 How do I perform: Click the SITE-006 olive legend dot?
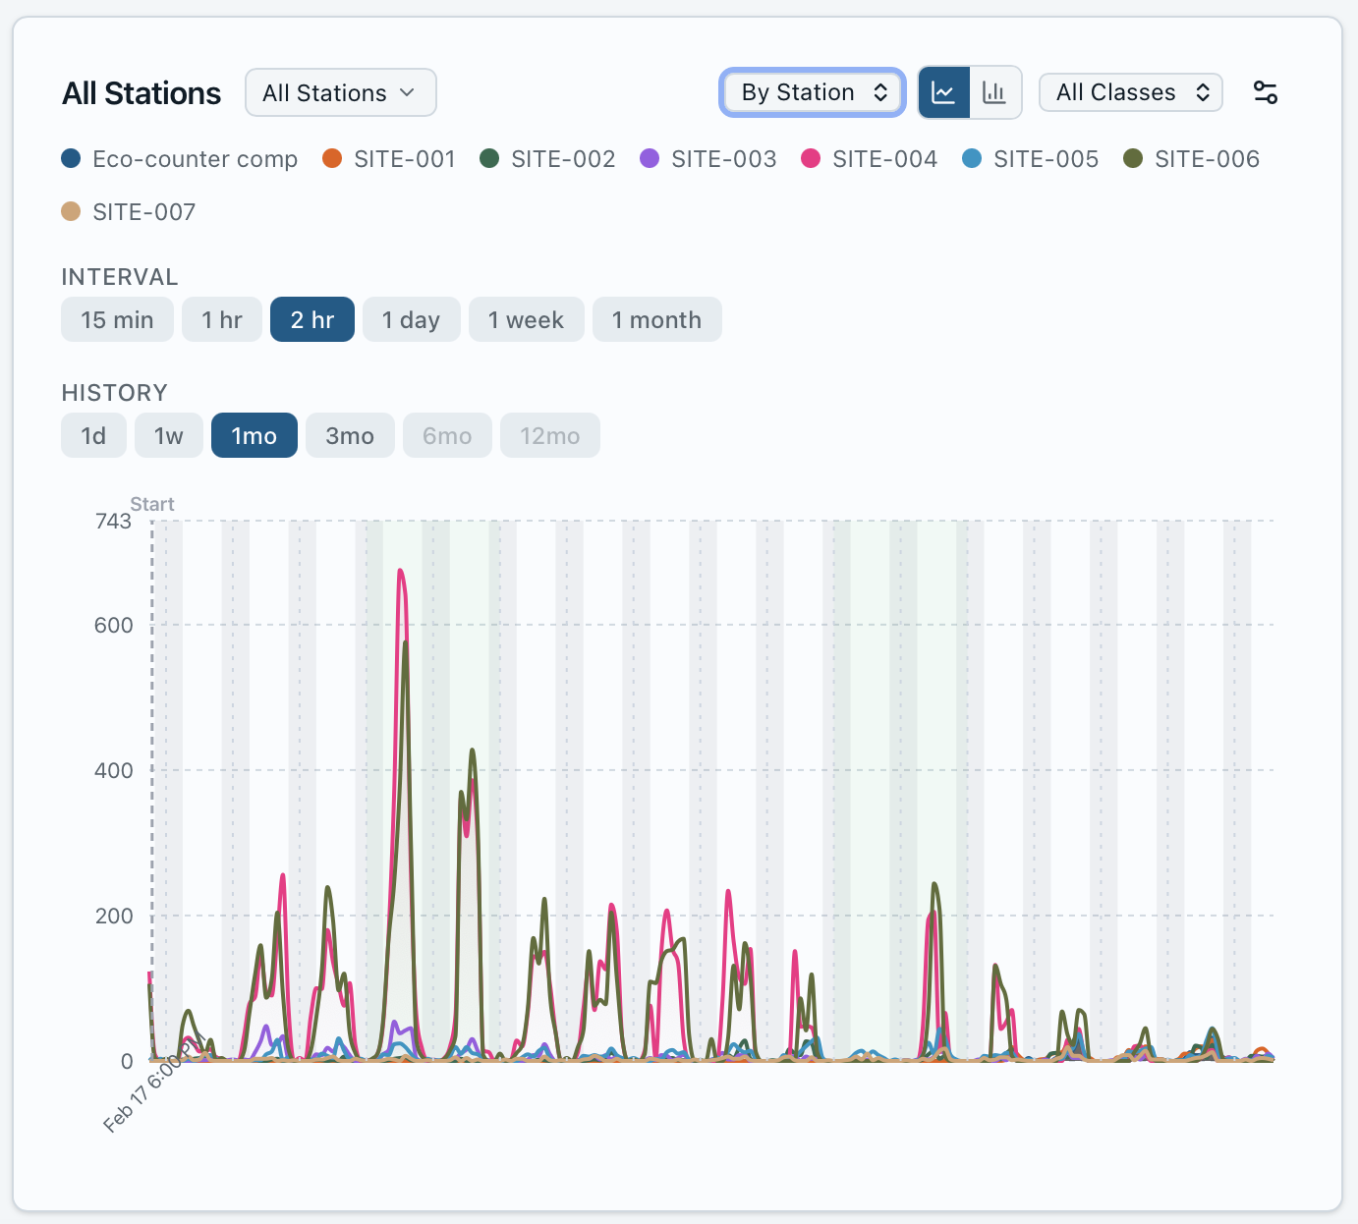click(x=1134, y=157)
